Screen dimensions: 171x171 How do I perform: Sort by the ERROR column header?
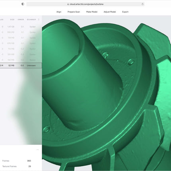[x=21, y=19]
